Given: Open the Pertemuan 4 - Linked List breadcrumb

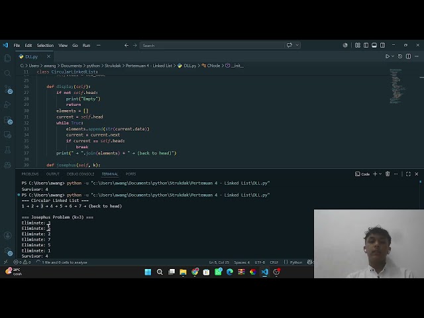Looking at the screenshot, I should click(x=148, y=66).
